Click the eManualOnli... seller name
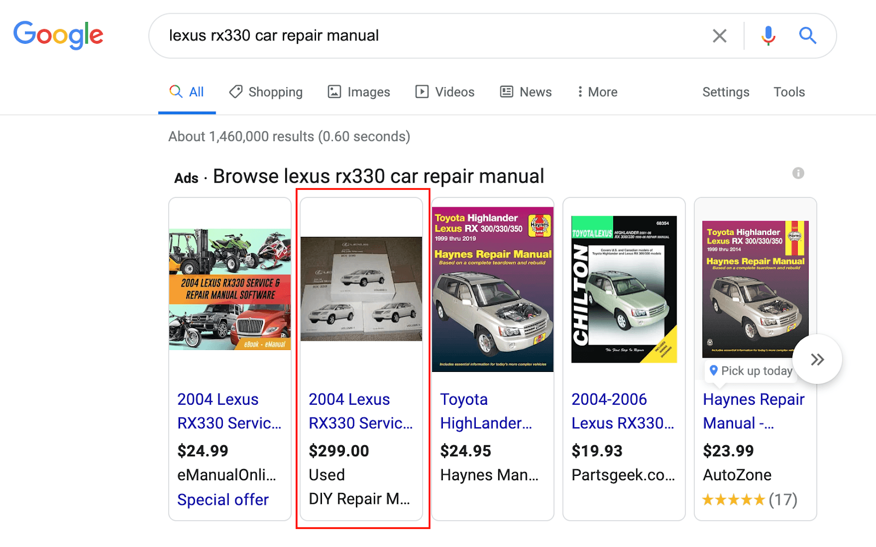Screen dimensions: 876x547 pyautogui.click(x=227, y=475)
